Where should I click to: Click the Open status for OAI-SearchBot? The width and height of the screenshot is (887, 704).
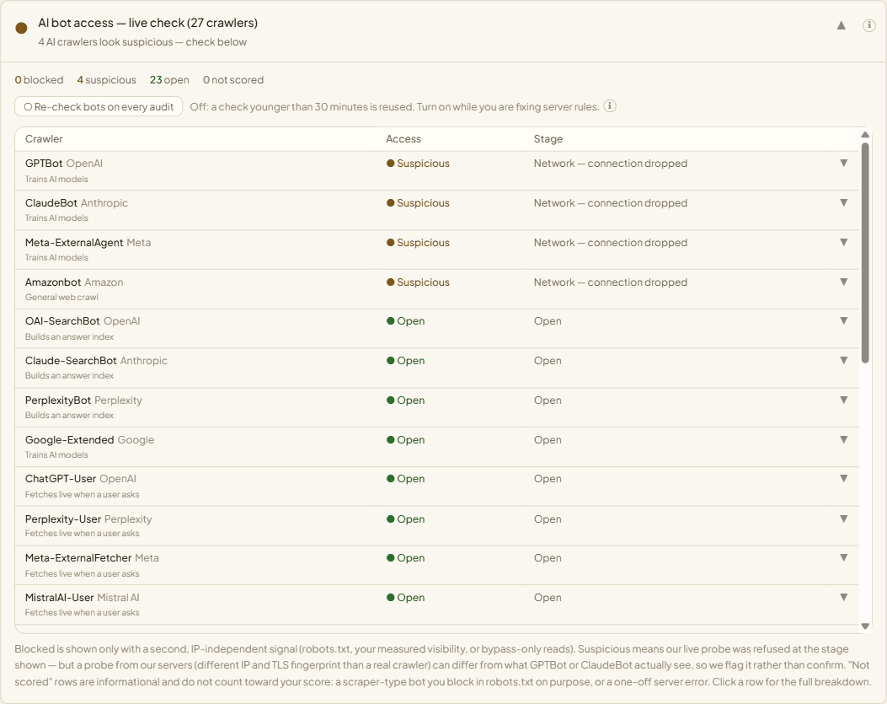point(406,320)
